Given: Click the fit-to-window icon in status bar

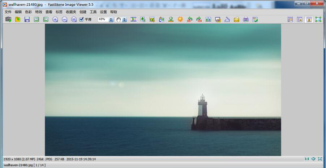Looking at the screenshot, I should pyautogui.click(x=313, y=159).
